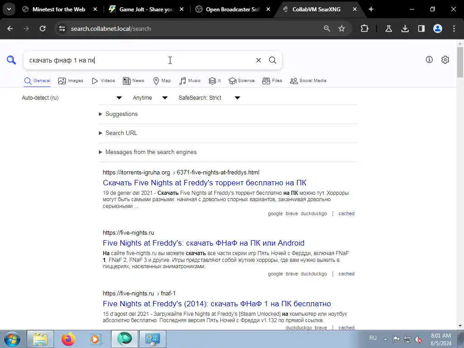Open a new browser tab
Screen dimensions: 464x348
click(x=371, y=9)
